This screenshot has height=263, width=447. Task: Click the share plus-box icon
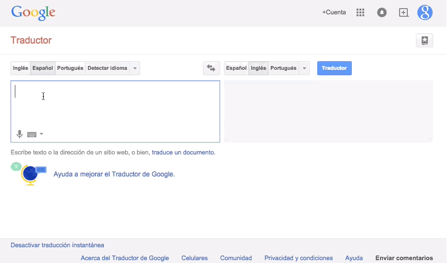pos(403,12)
